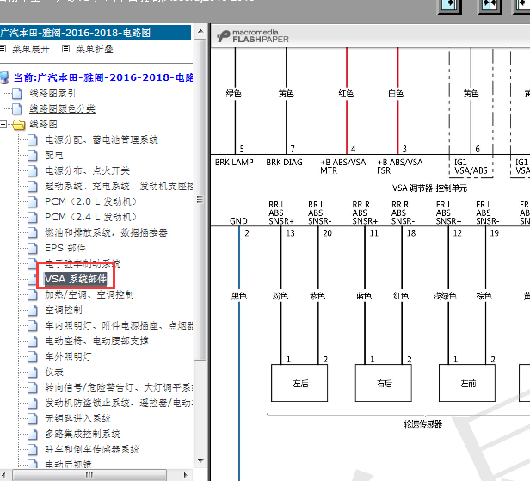Click the tree panel vertical scrollbar thumb
This screenshot has width=530, height=481.
coord(200,200)
